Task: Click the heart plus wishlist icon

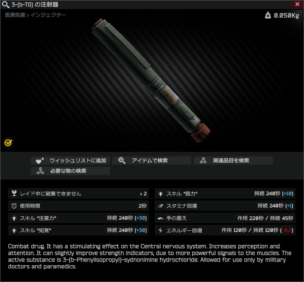Action: (x=40, y=160)
